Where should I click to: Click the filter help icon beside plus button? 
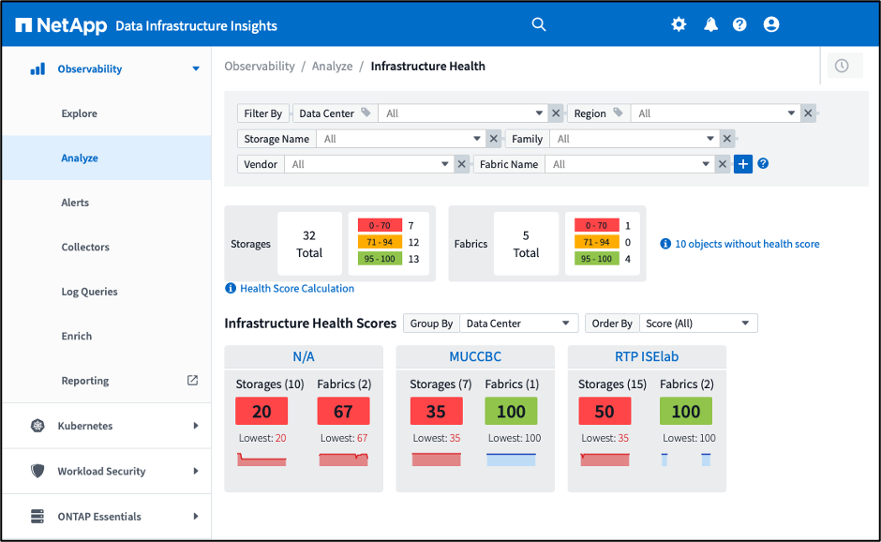tap(763, 164)
